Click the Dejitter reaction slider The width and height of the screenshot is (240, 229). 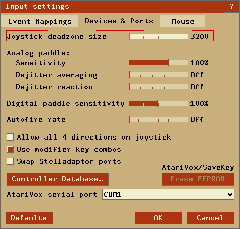tap(159, 87)
